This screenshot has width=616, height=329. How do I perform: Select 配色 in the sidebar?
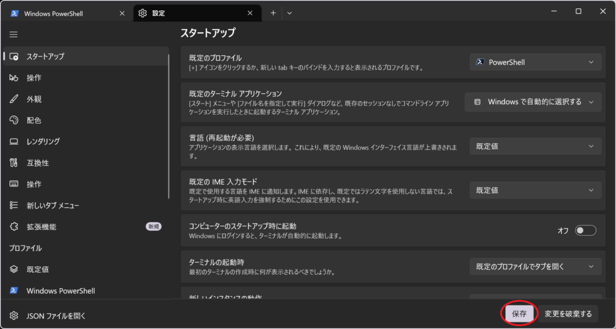85,120
